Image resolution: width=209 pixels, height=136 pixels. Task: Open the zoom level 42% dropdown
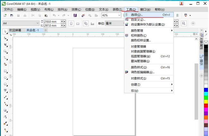coord(119,15)
